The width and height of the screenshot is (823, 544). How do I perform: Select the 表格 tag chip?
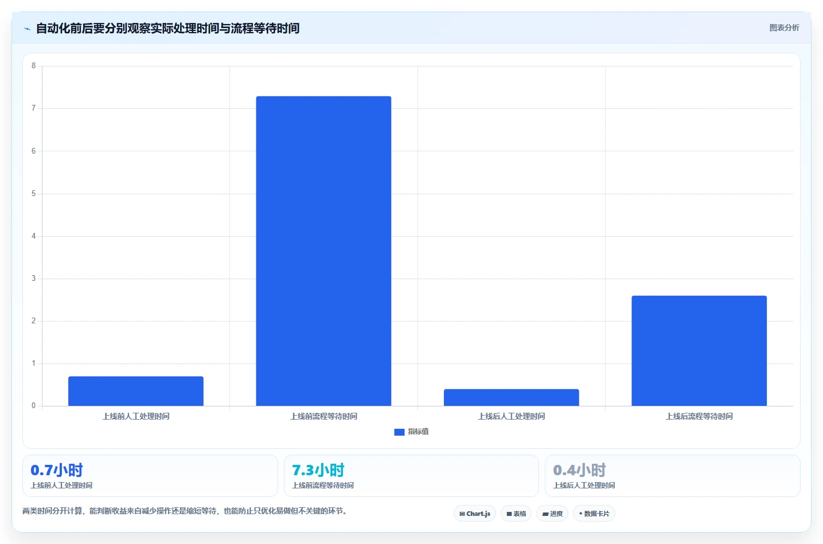point(516,514)
